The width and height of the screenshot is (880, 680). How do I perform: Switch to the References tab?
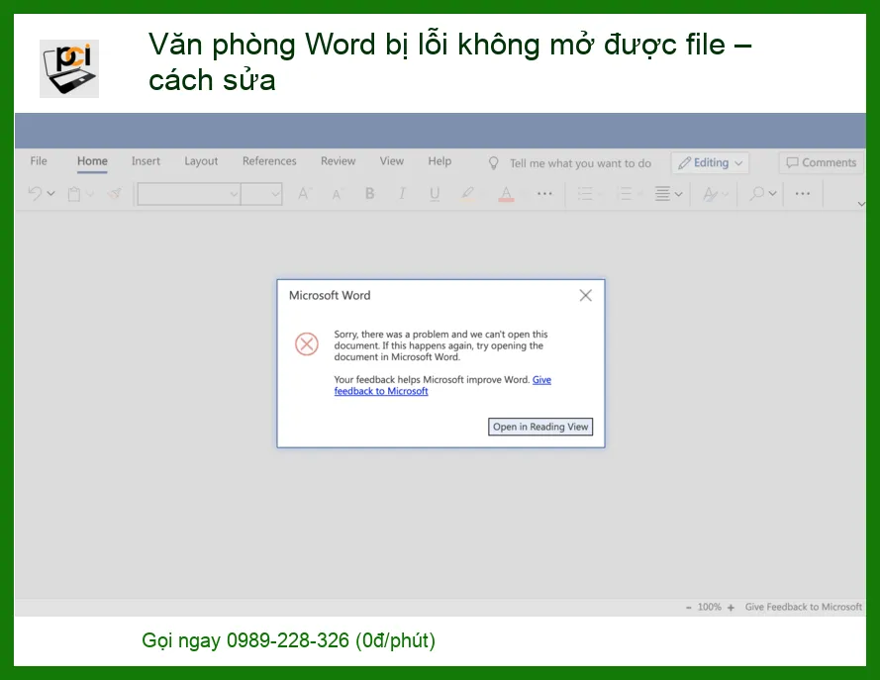tap(269, 161)
